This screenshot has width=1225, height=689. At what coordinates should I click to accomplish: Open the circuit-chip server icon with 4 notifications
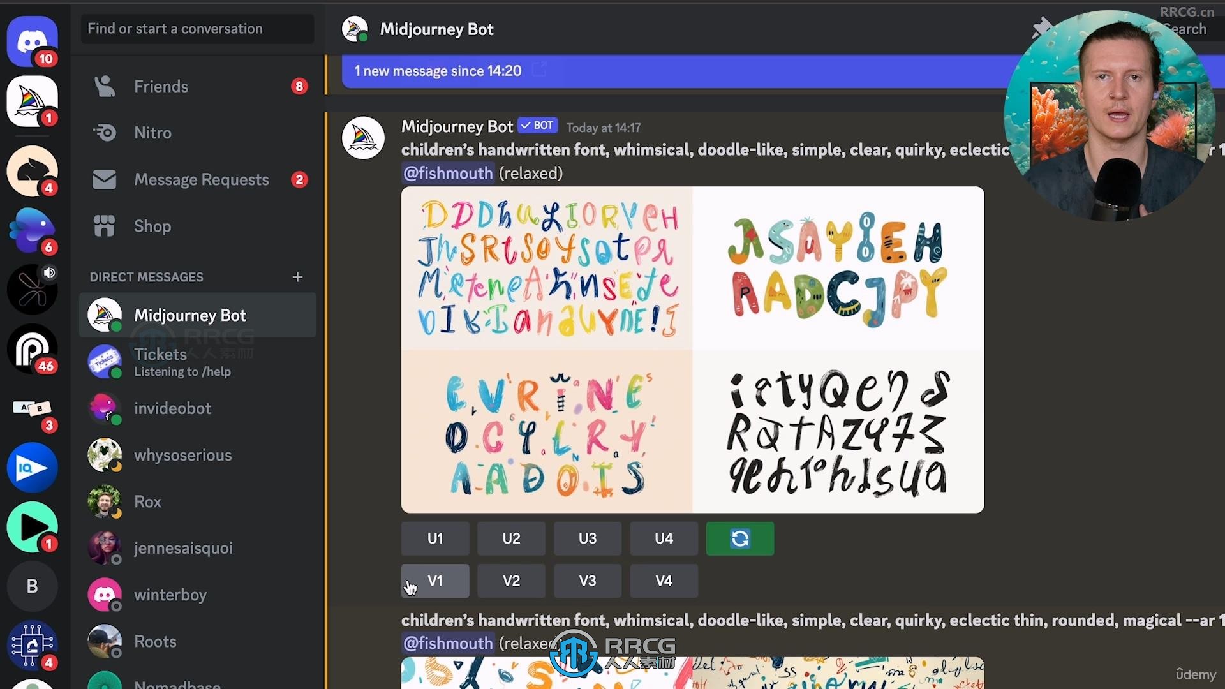click(x=32, y=646)
